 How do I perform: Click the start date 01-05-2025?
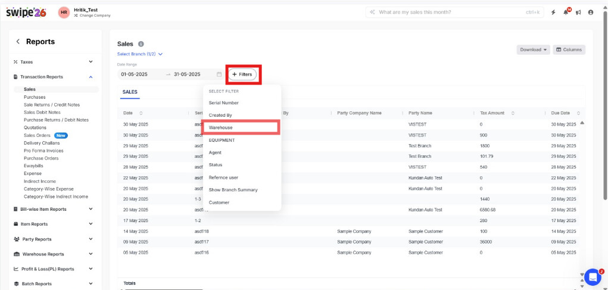134,74
